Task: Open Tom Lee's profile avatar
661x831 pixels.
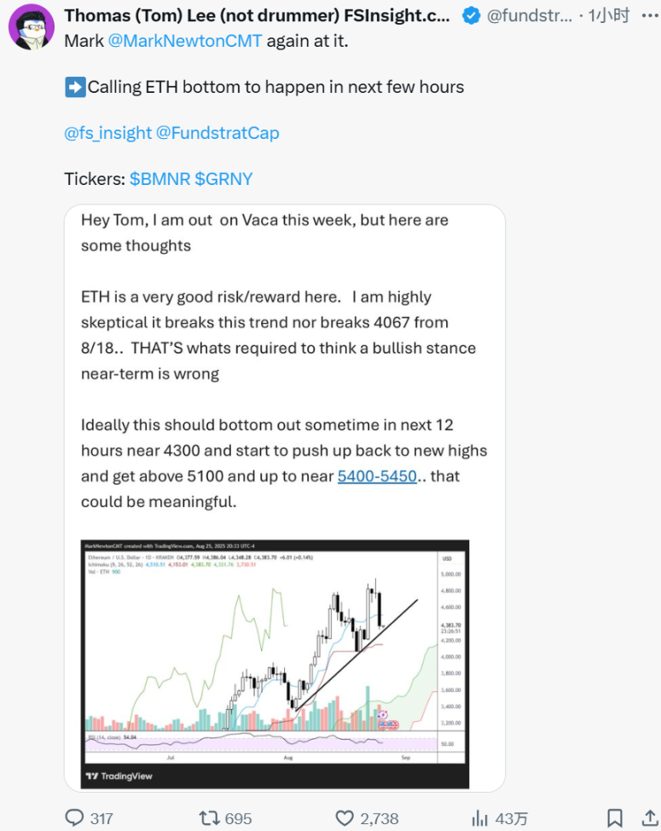Action: [x=32, y=26]
